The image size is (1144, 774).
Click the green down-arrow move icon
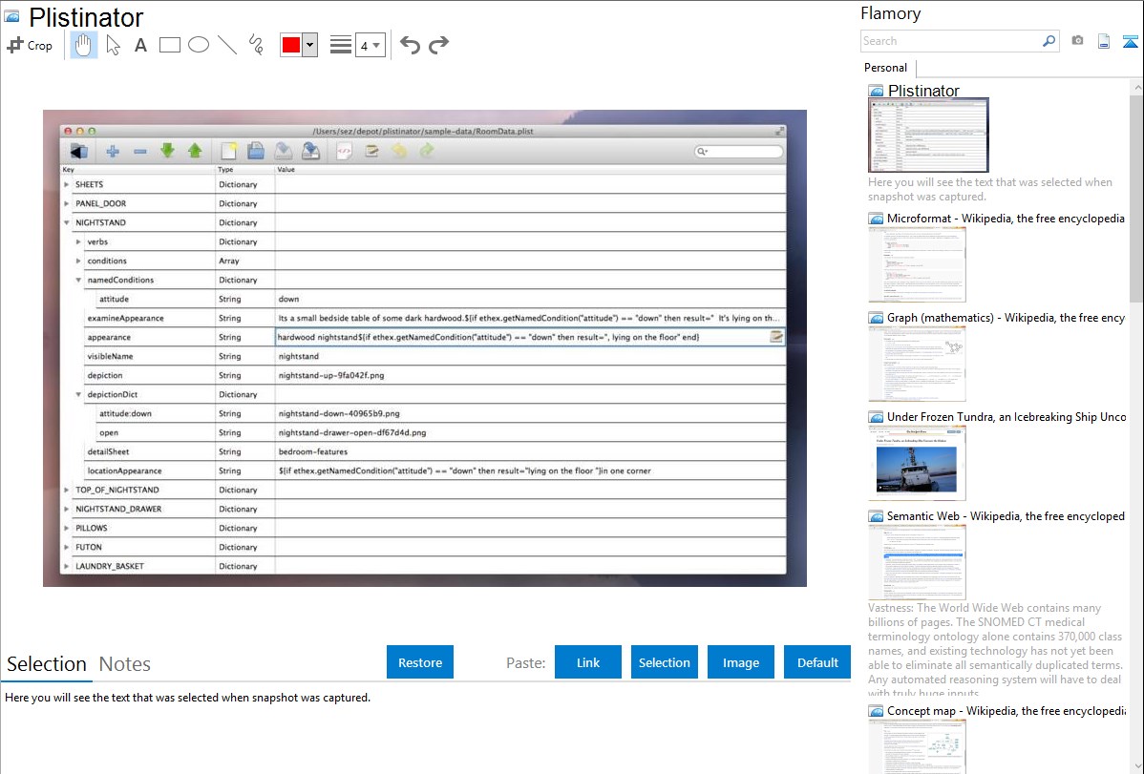point(168,150)
